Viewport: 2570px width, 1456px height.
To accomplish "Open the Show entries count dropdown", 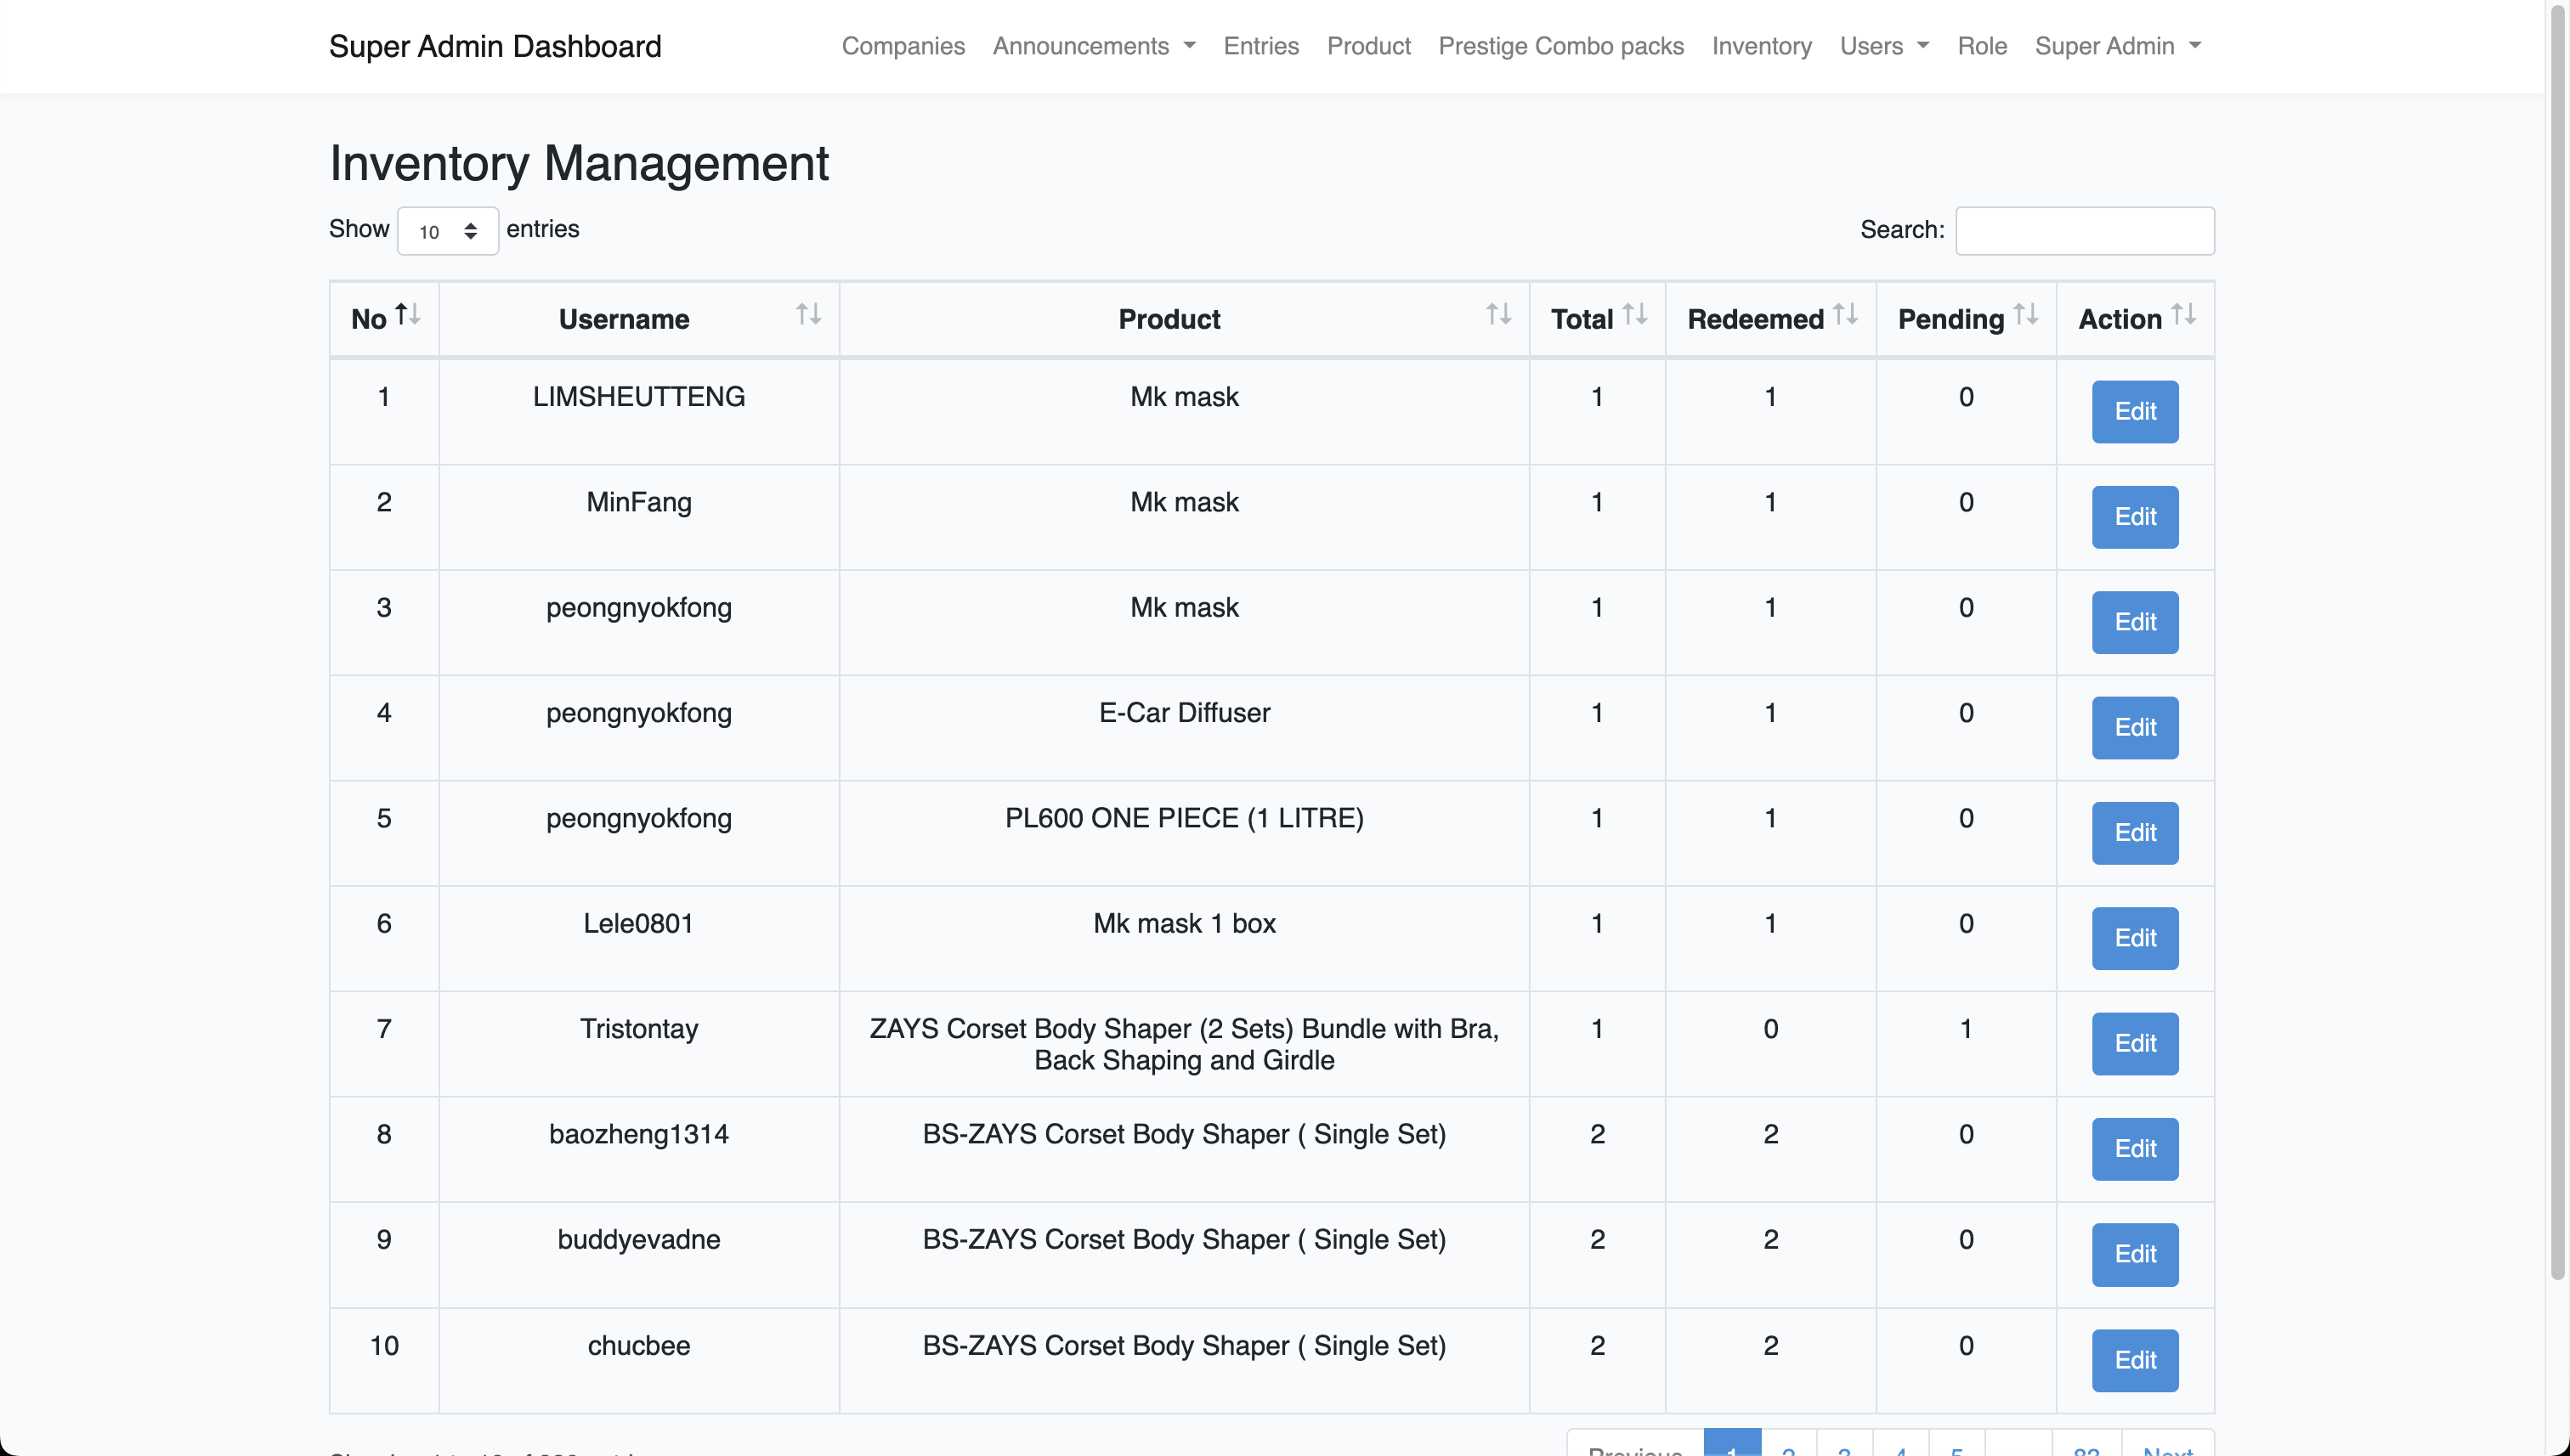I will click(x=447, y=231).
